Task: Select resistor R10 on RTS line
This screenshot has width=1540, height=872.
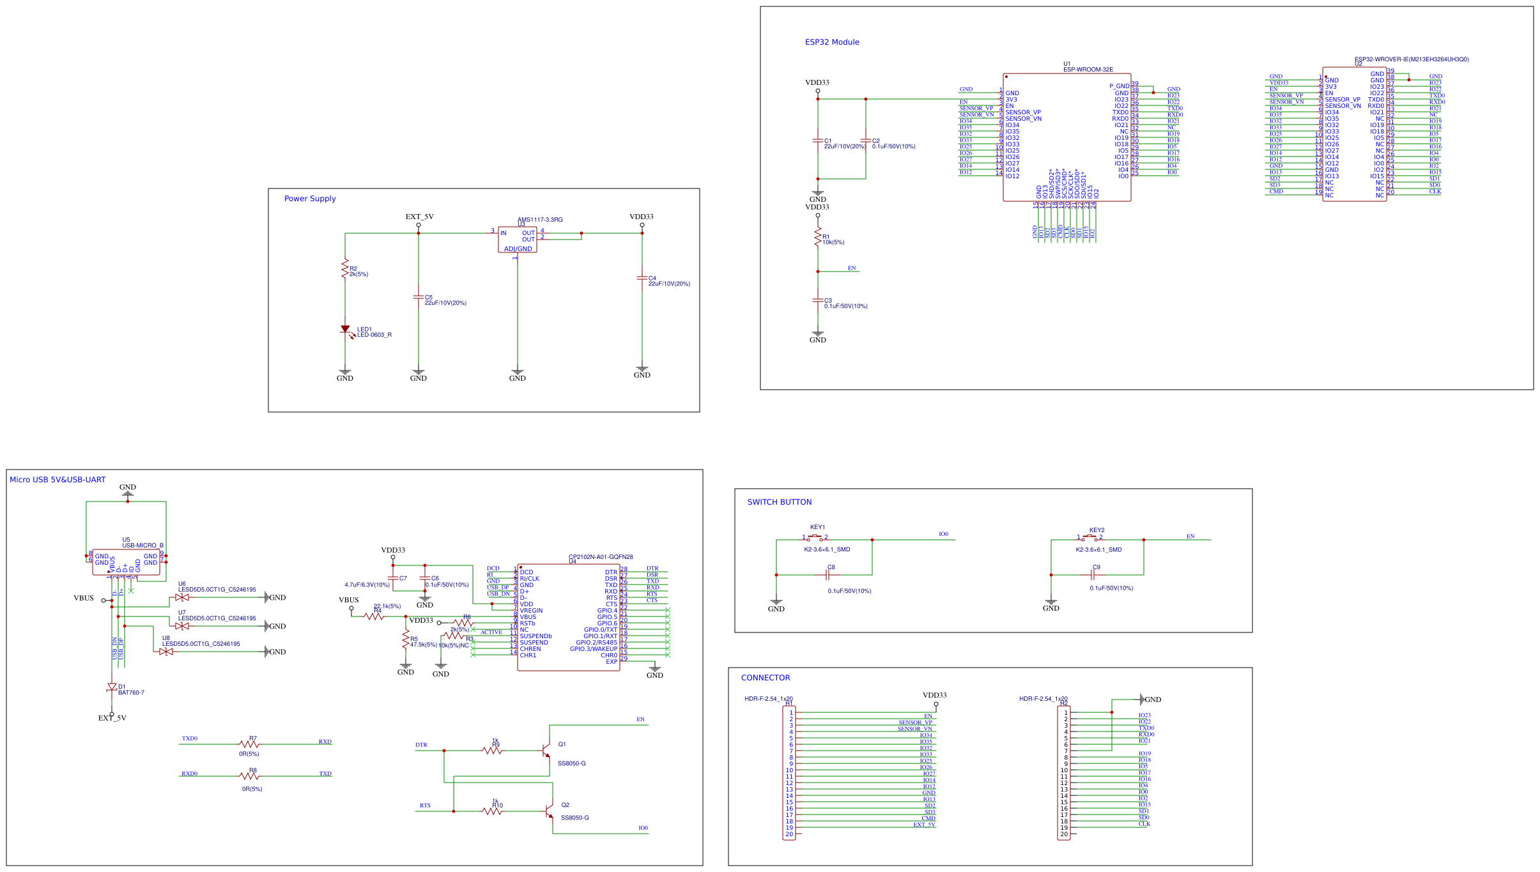Action: click(x=492, y=811)
